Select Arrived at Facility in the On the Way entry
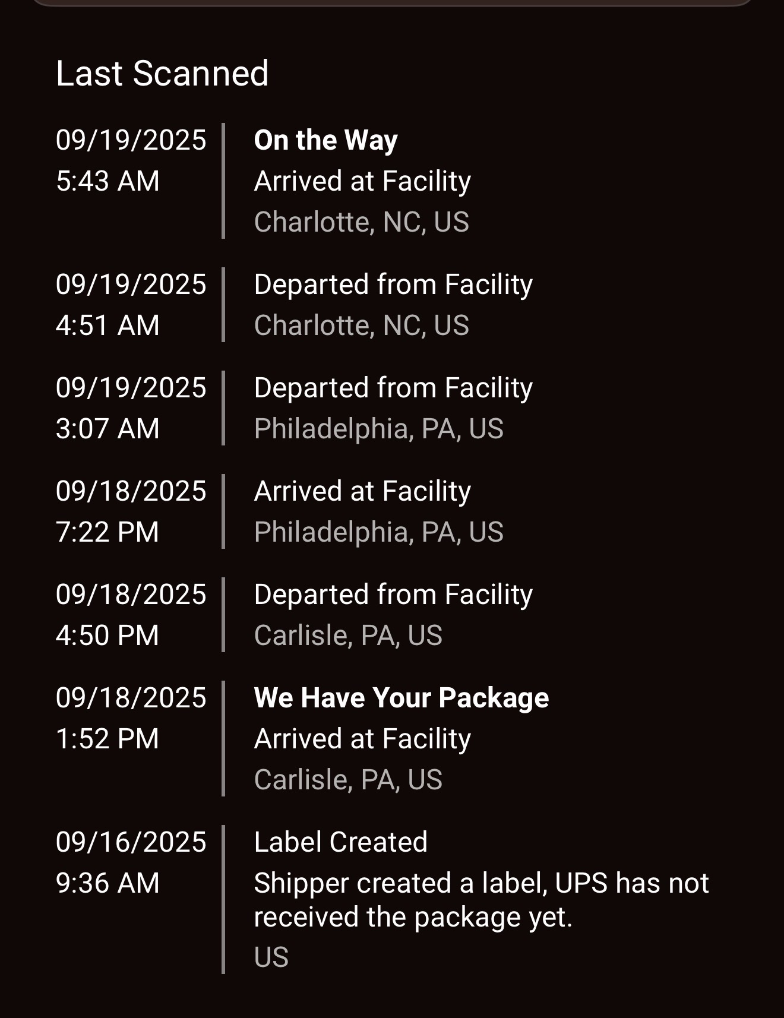This screenshot has width=784, height=1018. point(362,181)
